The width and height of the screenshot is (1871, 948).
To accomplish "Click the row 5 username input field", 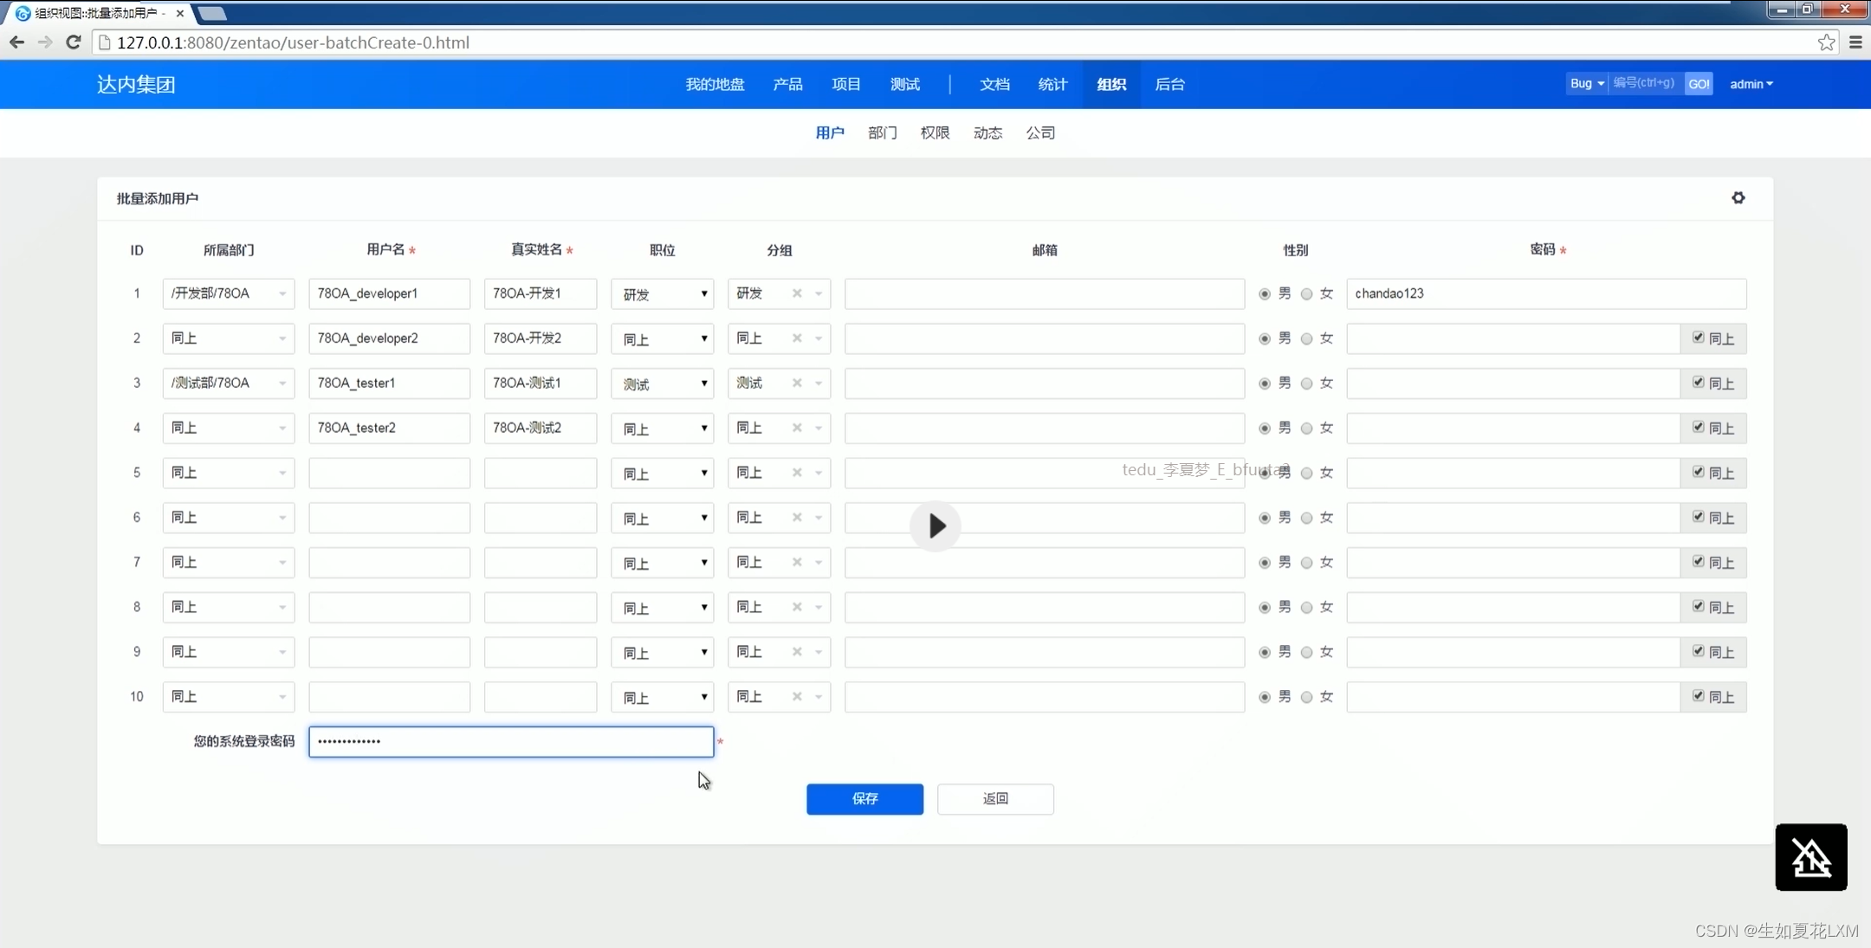I will (389, 473).
